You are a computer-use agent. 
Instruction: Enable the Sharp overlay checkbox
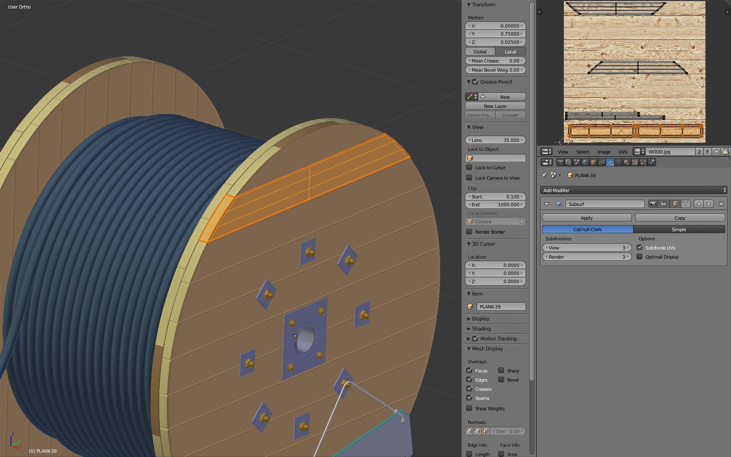[x=501, y=370]
